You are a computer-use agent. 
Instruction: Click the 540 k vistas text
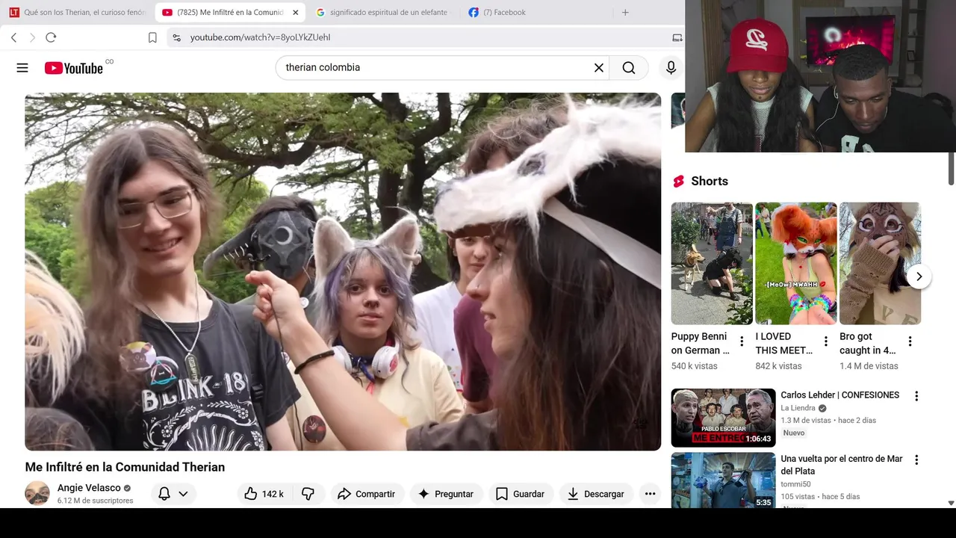click(x=694, y=366)
